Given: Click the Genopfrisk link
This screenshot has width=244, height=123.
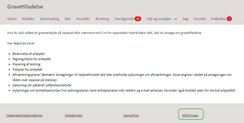Looking at the screenshot, I should pos(131,116).
